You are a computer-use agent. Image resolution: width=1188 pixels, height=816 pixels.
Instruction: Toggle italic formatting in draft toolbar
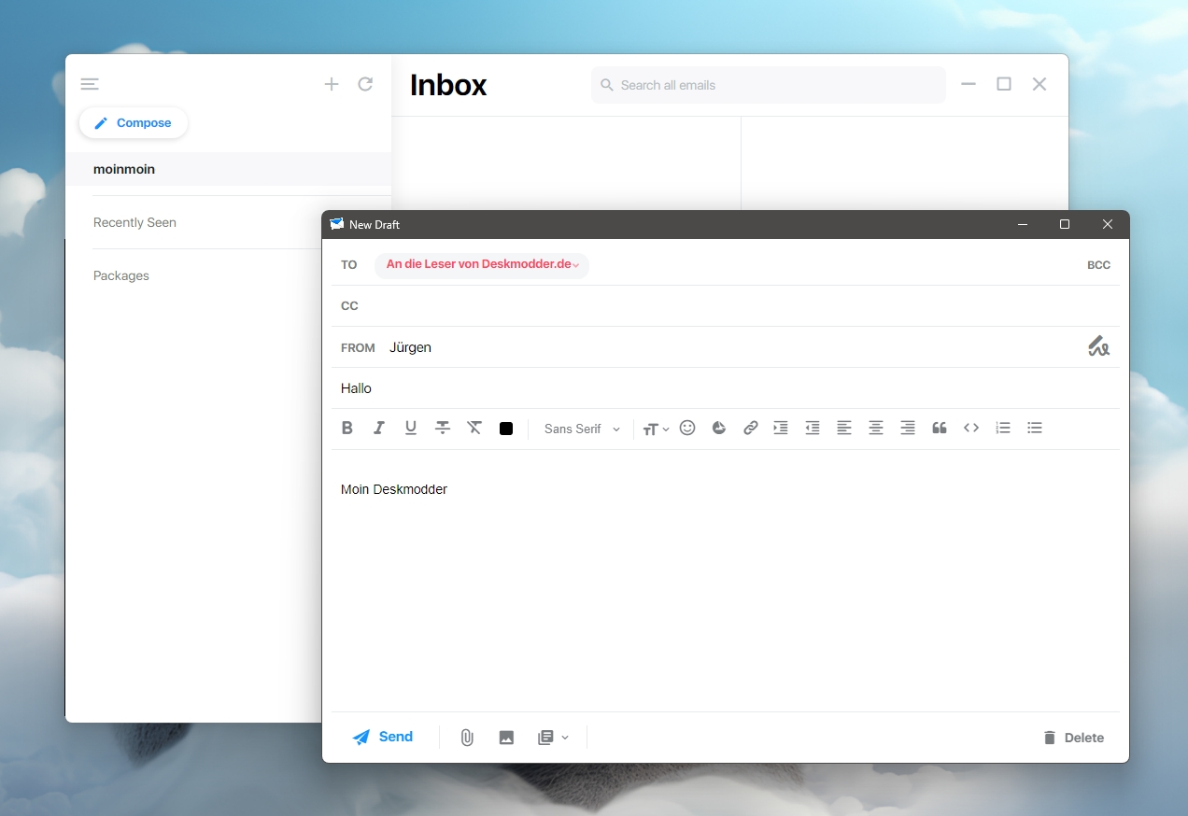(379, 429)
